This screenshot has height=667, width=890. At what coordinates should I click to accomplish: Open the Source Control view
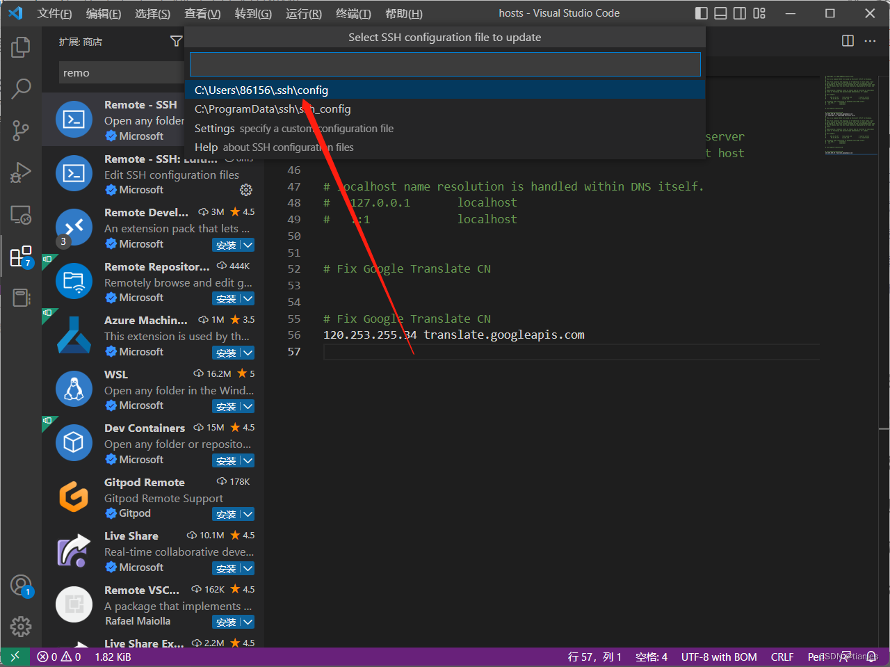click(21, 130)
